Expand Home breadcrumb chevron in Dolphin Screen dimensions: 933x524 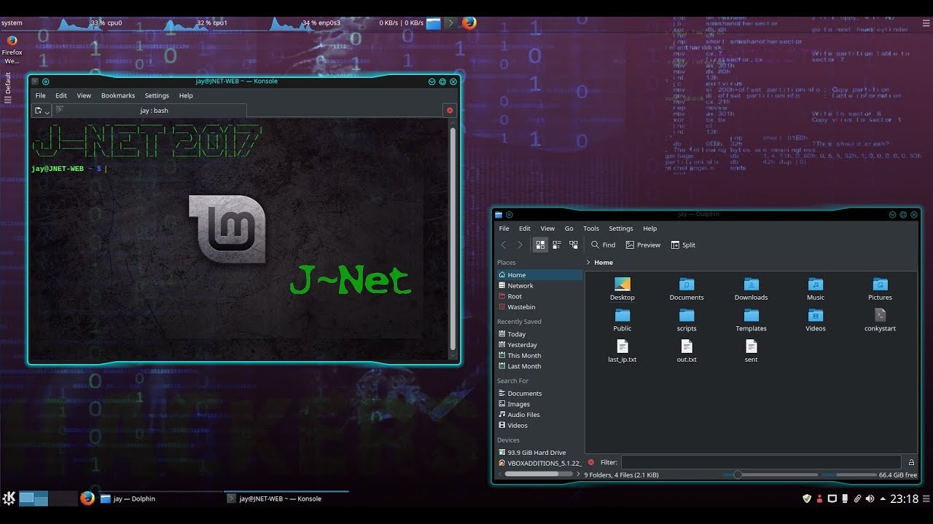pyautogui.click(x=588, y=263)
